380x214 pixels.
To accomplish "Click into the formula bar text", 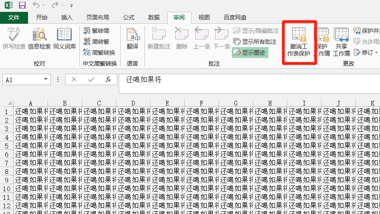I will coord(237,80).
